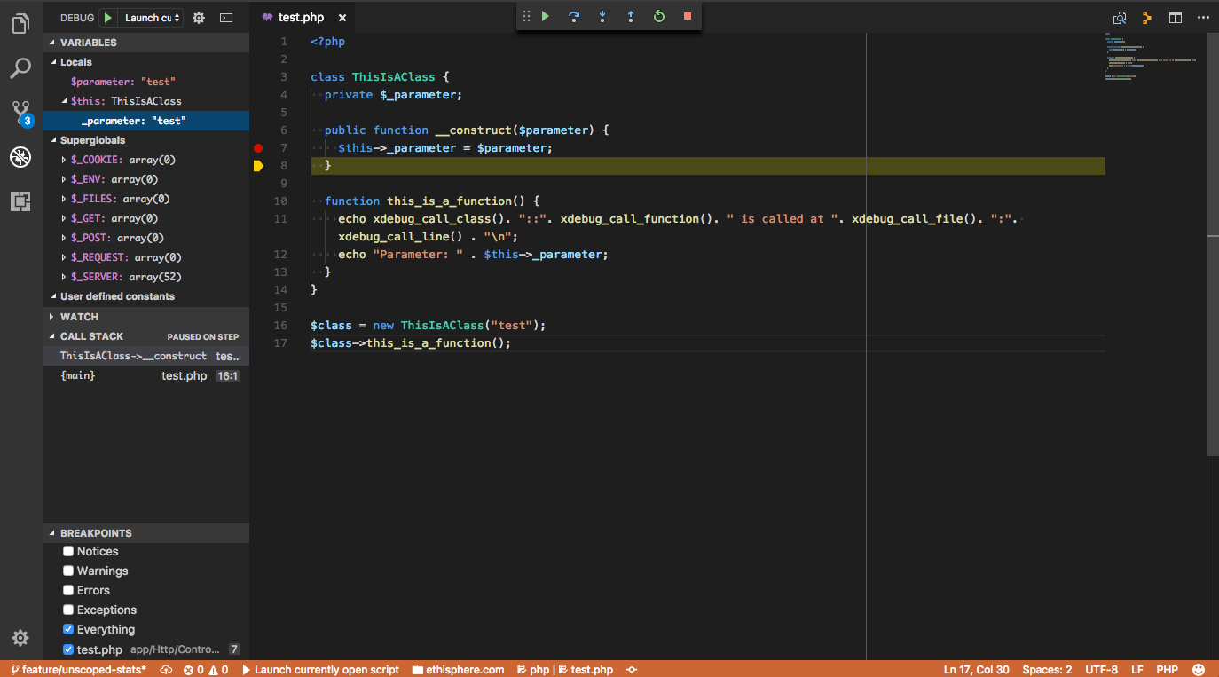Screen dimensions: 1219x677
Task: Enable the Exceptions breakpoint checkbox
Action: point(68,610)
